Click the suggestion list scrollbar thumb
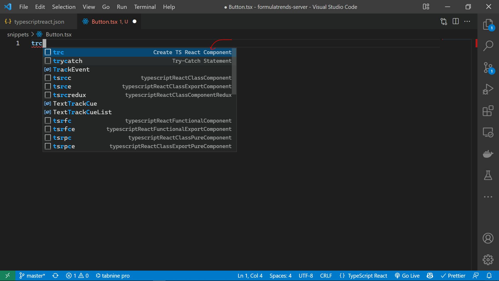This screenshot has width=499, height=281. [x=234, y=72]
